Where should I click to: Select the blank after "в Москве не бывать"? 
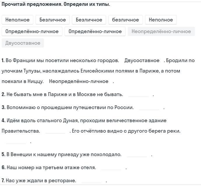(138, 95)
